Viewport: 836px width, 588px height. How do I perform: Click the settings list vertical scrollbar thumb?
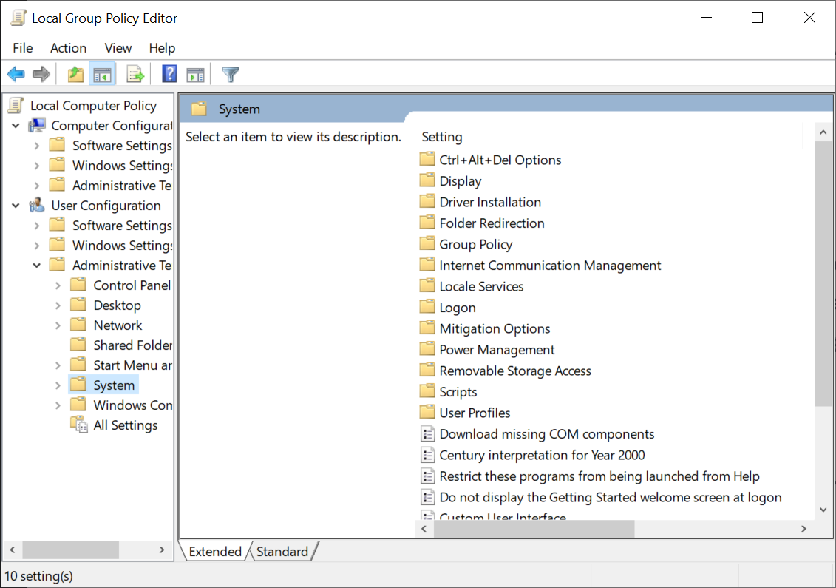(823, 274)
